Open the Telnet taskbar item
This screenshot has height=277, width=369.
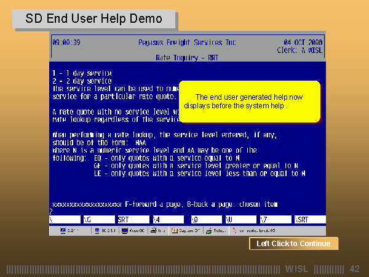click(216, 231)
